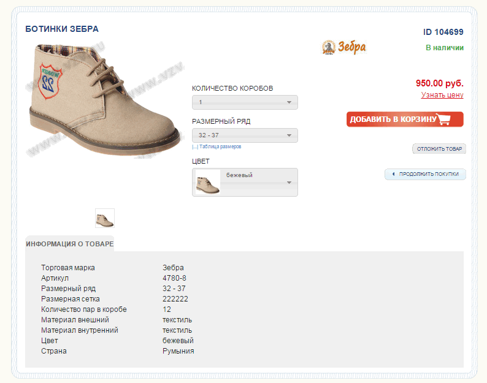Click the large beige boot product image

pos(105,100)
